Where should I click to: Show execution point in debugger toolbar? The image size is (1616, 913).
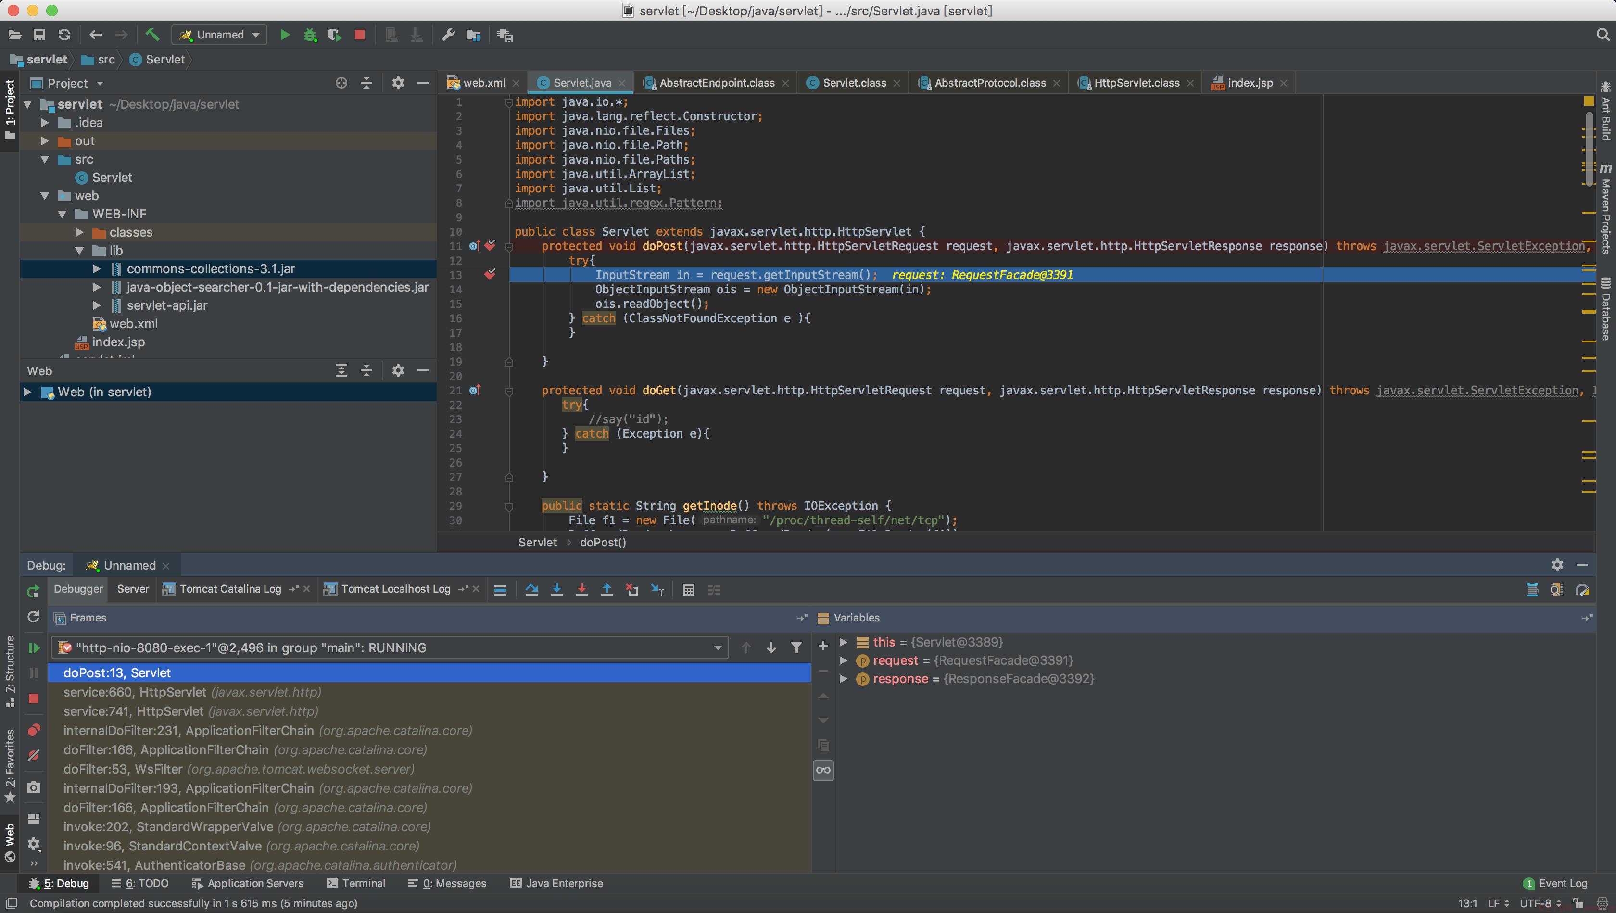pyautogui.click(x=500, y=590)
